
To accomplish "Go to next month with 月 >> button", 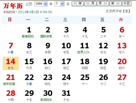I will point(103,4).
